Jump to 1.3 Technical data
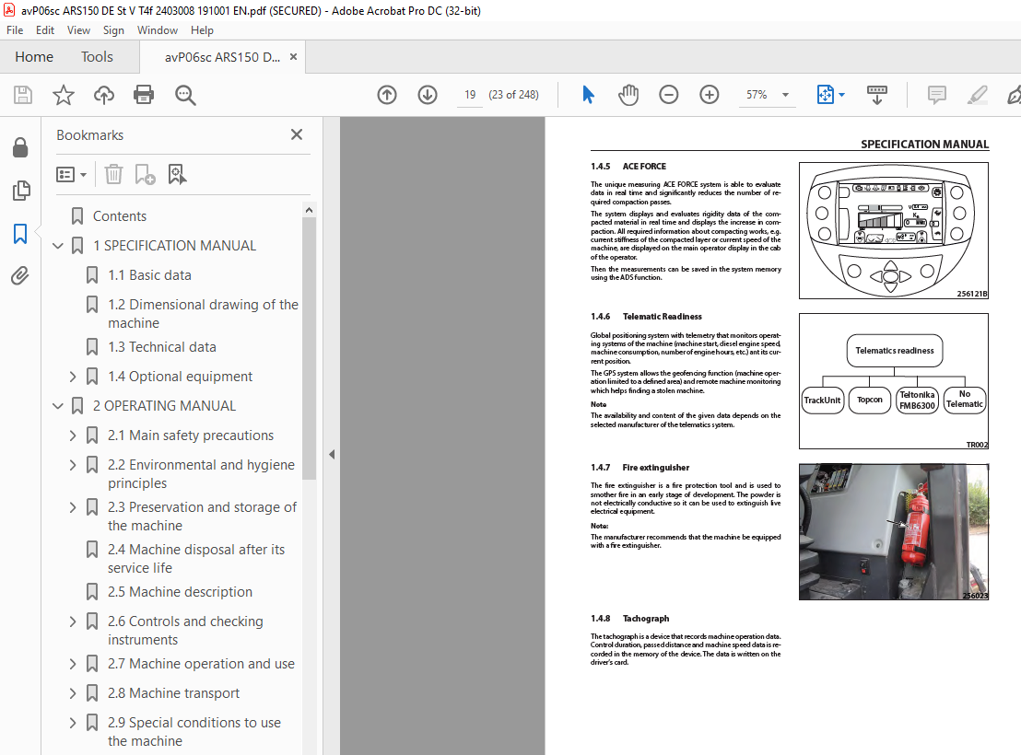 [x=161, y=347]
